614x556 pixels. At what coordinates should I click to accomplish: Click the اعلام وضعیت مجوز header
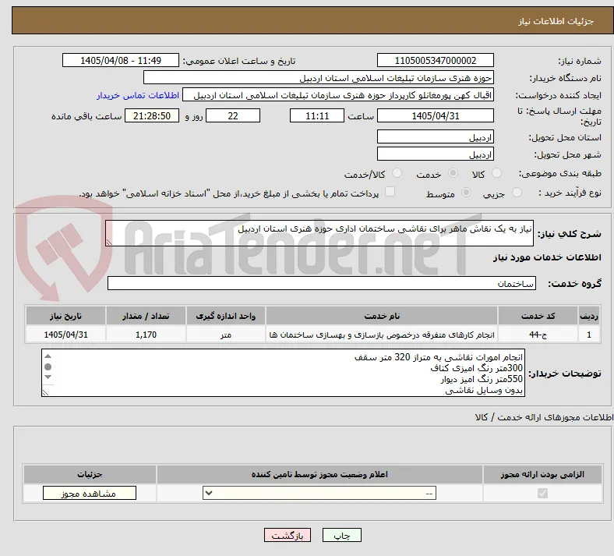[319, 474]
